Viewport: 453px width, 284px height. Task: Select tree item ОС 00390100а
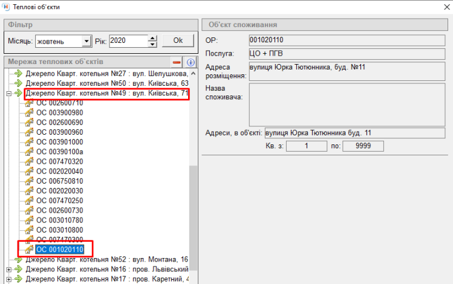(59, 152)
